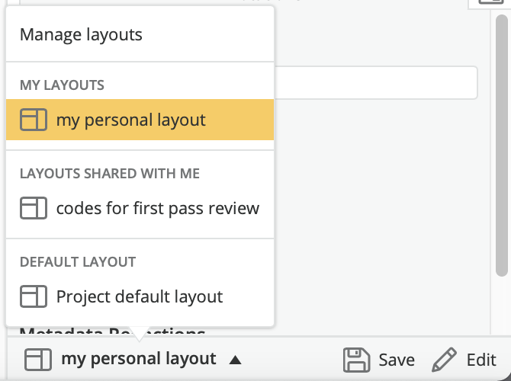This screenshot has height=381, width=511.
Task: Click the 'MY LAYOUTS' section header
Action: coord(62,85)
